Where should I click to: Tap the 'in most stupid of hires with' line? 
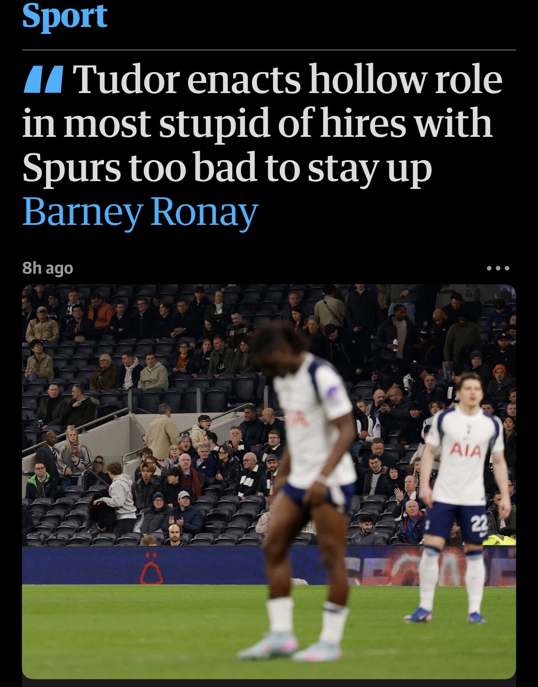pyautogui.click(x=257, y=124)
